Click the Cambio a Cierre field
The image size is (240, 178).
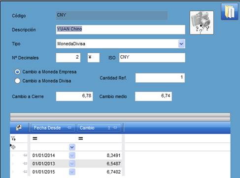tap(74, 96)
